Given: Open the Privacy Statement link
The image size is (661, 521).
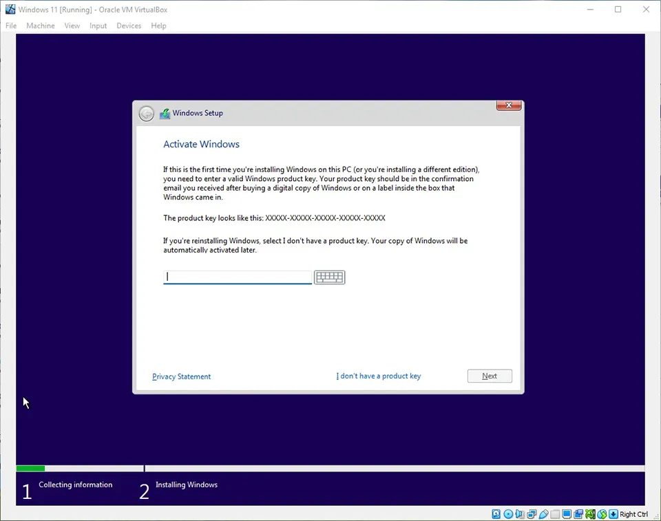Looking at the screenshot, I should point(181,376).
